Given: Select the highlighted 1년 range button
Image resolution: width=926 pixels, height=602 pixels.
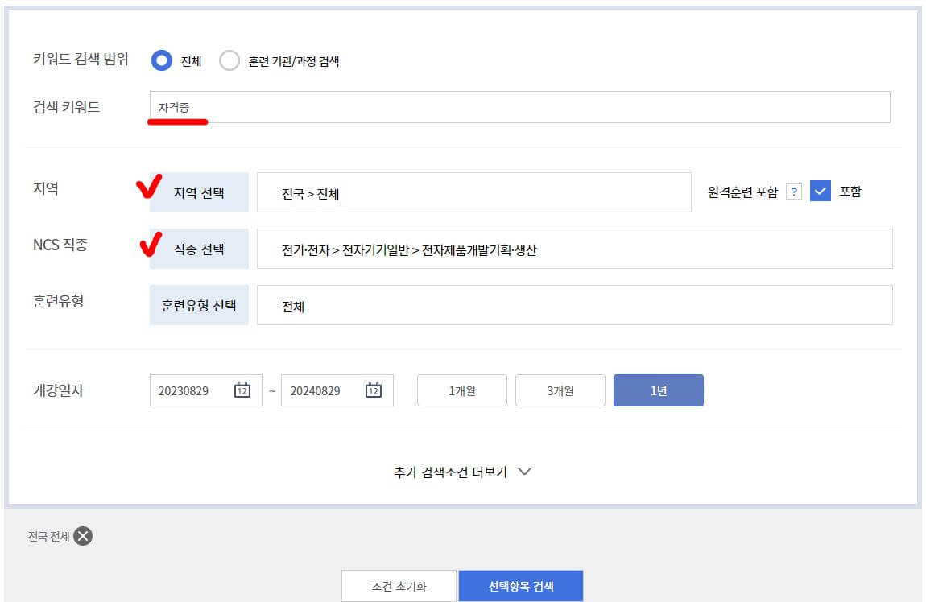Looking at the screenshot, I should [659, 390].
